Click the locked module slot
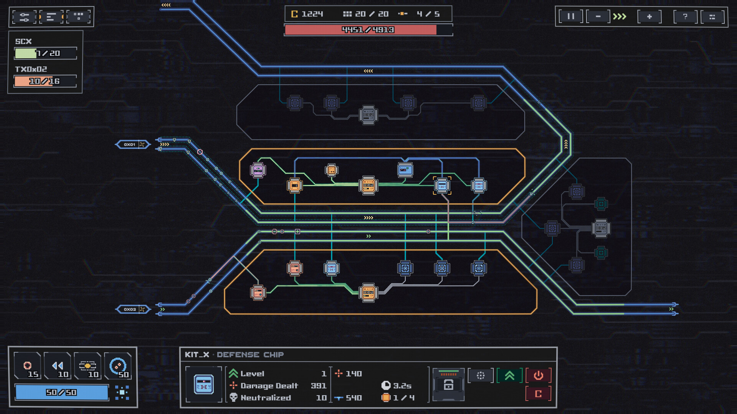The width and height of the screenshot is (737, 414). pyautogui.click(x=448, y=384)
